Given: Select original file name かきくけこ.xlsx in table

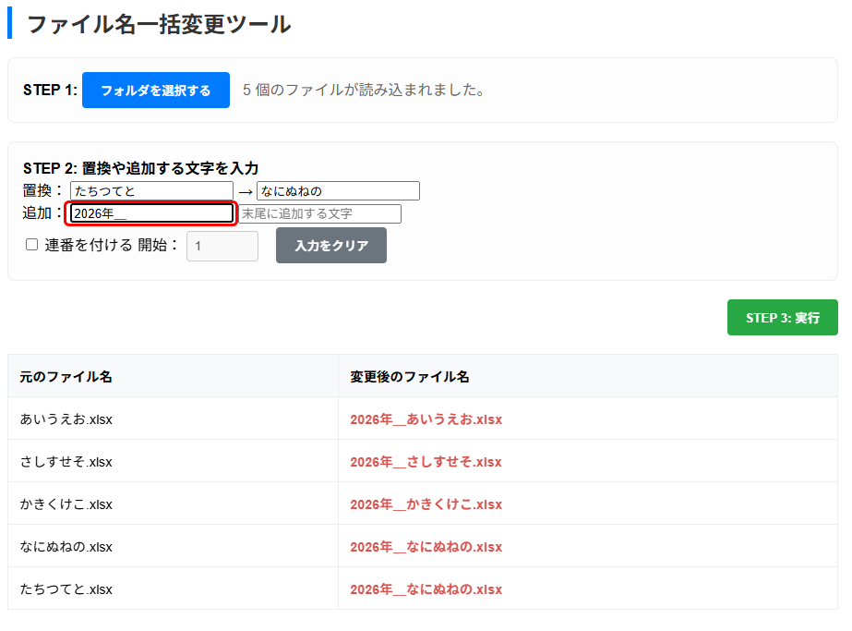Looking at the screenshot, I should (x=66, y=504).
